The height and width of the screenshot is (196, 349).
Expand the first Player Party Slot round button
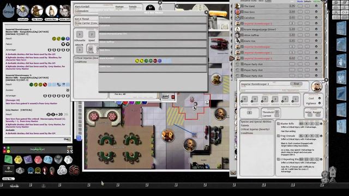[x=316, y=64]
